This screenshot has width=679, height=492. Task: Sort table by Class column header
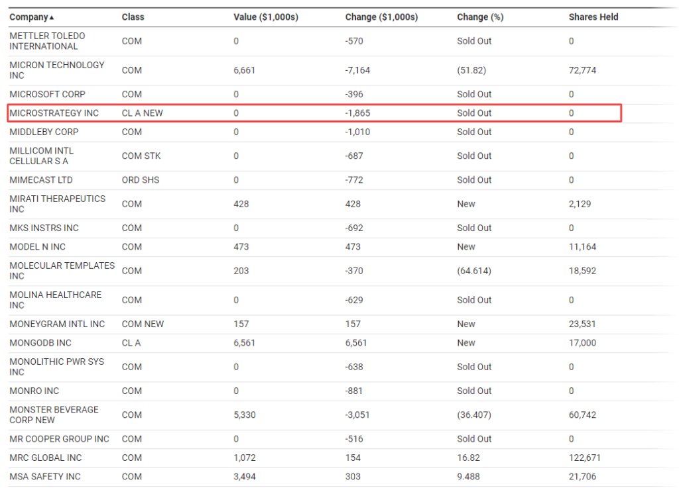pos(133,17)
